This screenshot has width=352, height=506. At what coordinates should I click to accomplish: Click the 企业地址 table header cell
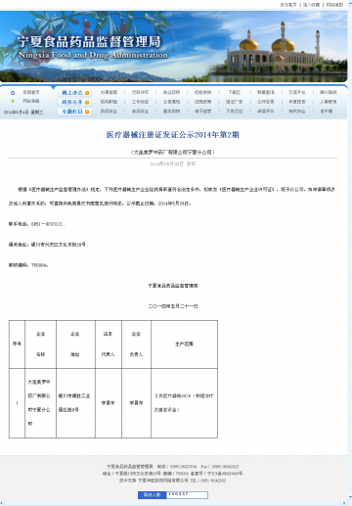(x=75, y=345)
